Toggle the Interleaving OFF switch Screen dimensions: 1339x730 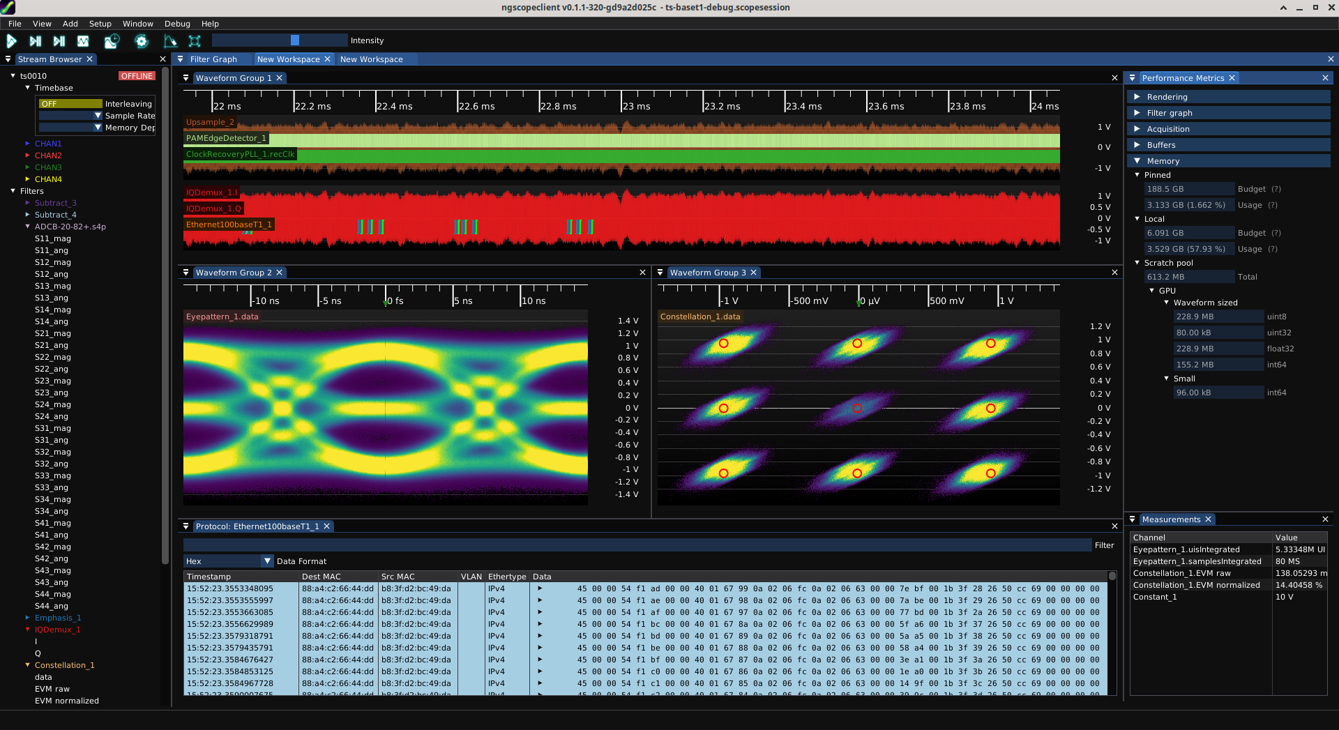coord(70,104)
